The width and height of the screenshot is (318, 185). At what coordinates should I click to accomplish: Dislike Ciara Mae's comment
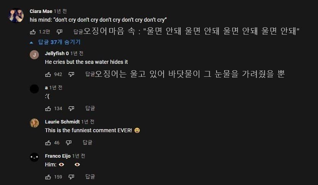pyautogui.click(x=59, y=32)
